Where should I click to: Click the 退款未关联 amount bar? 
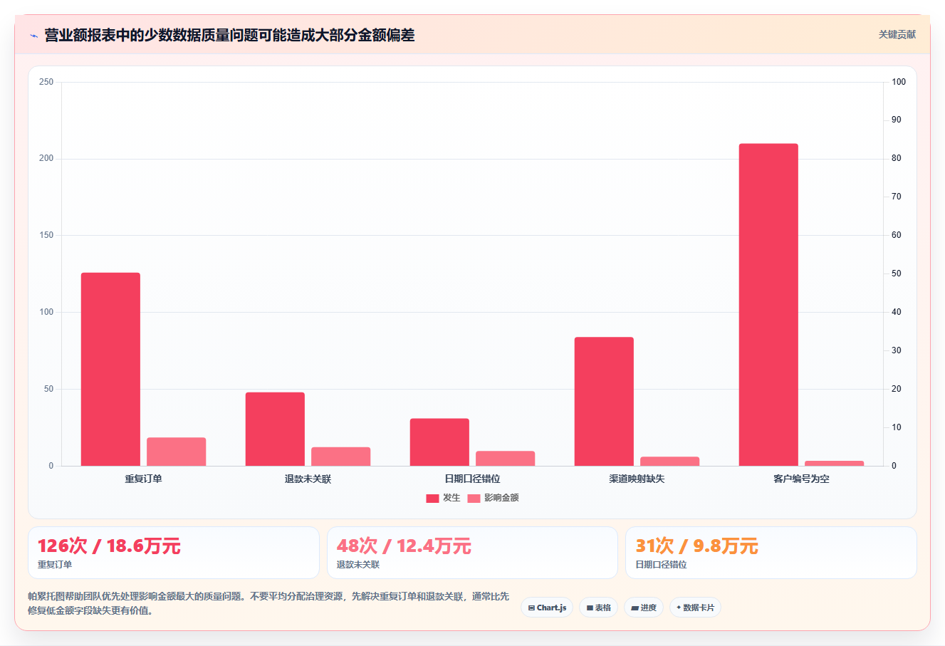tap(341, 457)
